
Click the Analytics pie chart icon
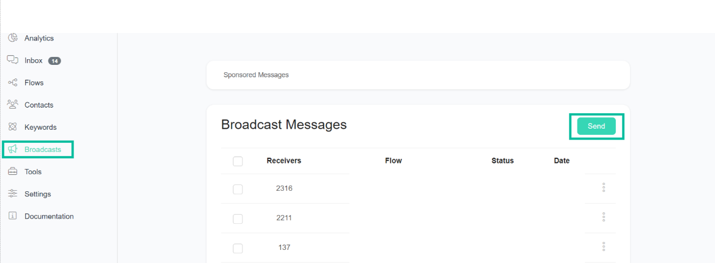click(13, 38)
